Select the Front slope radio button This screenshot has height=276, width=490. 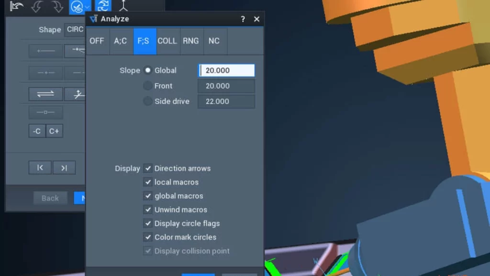pos(148,86)
